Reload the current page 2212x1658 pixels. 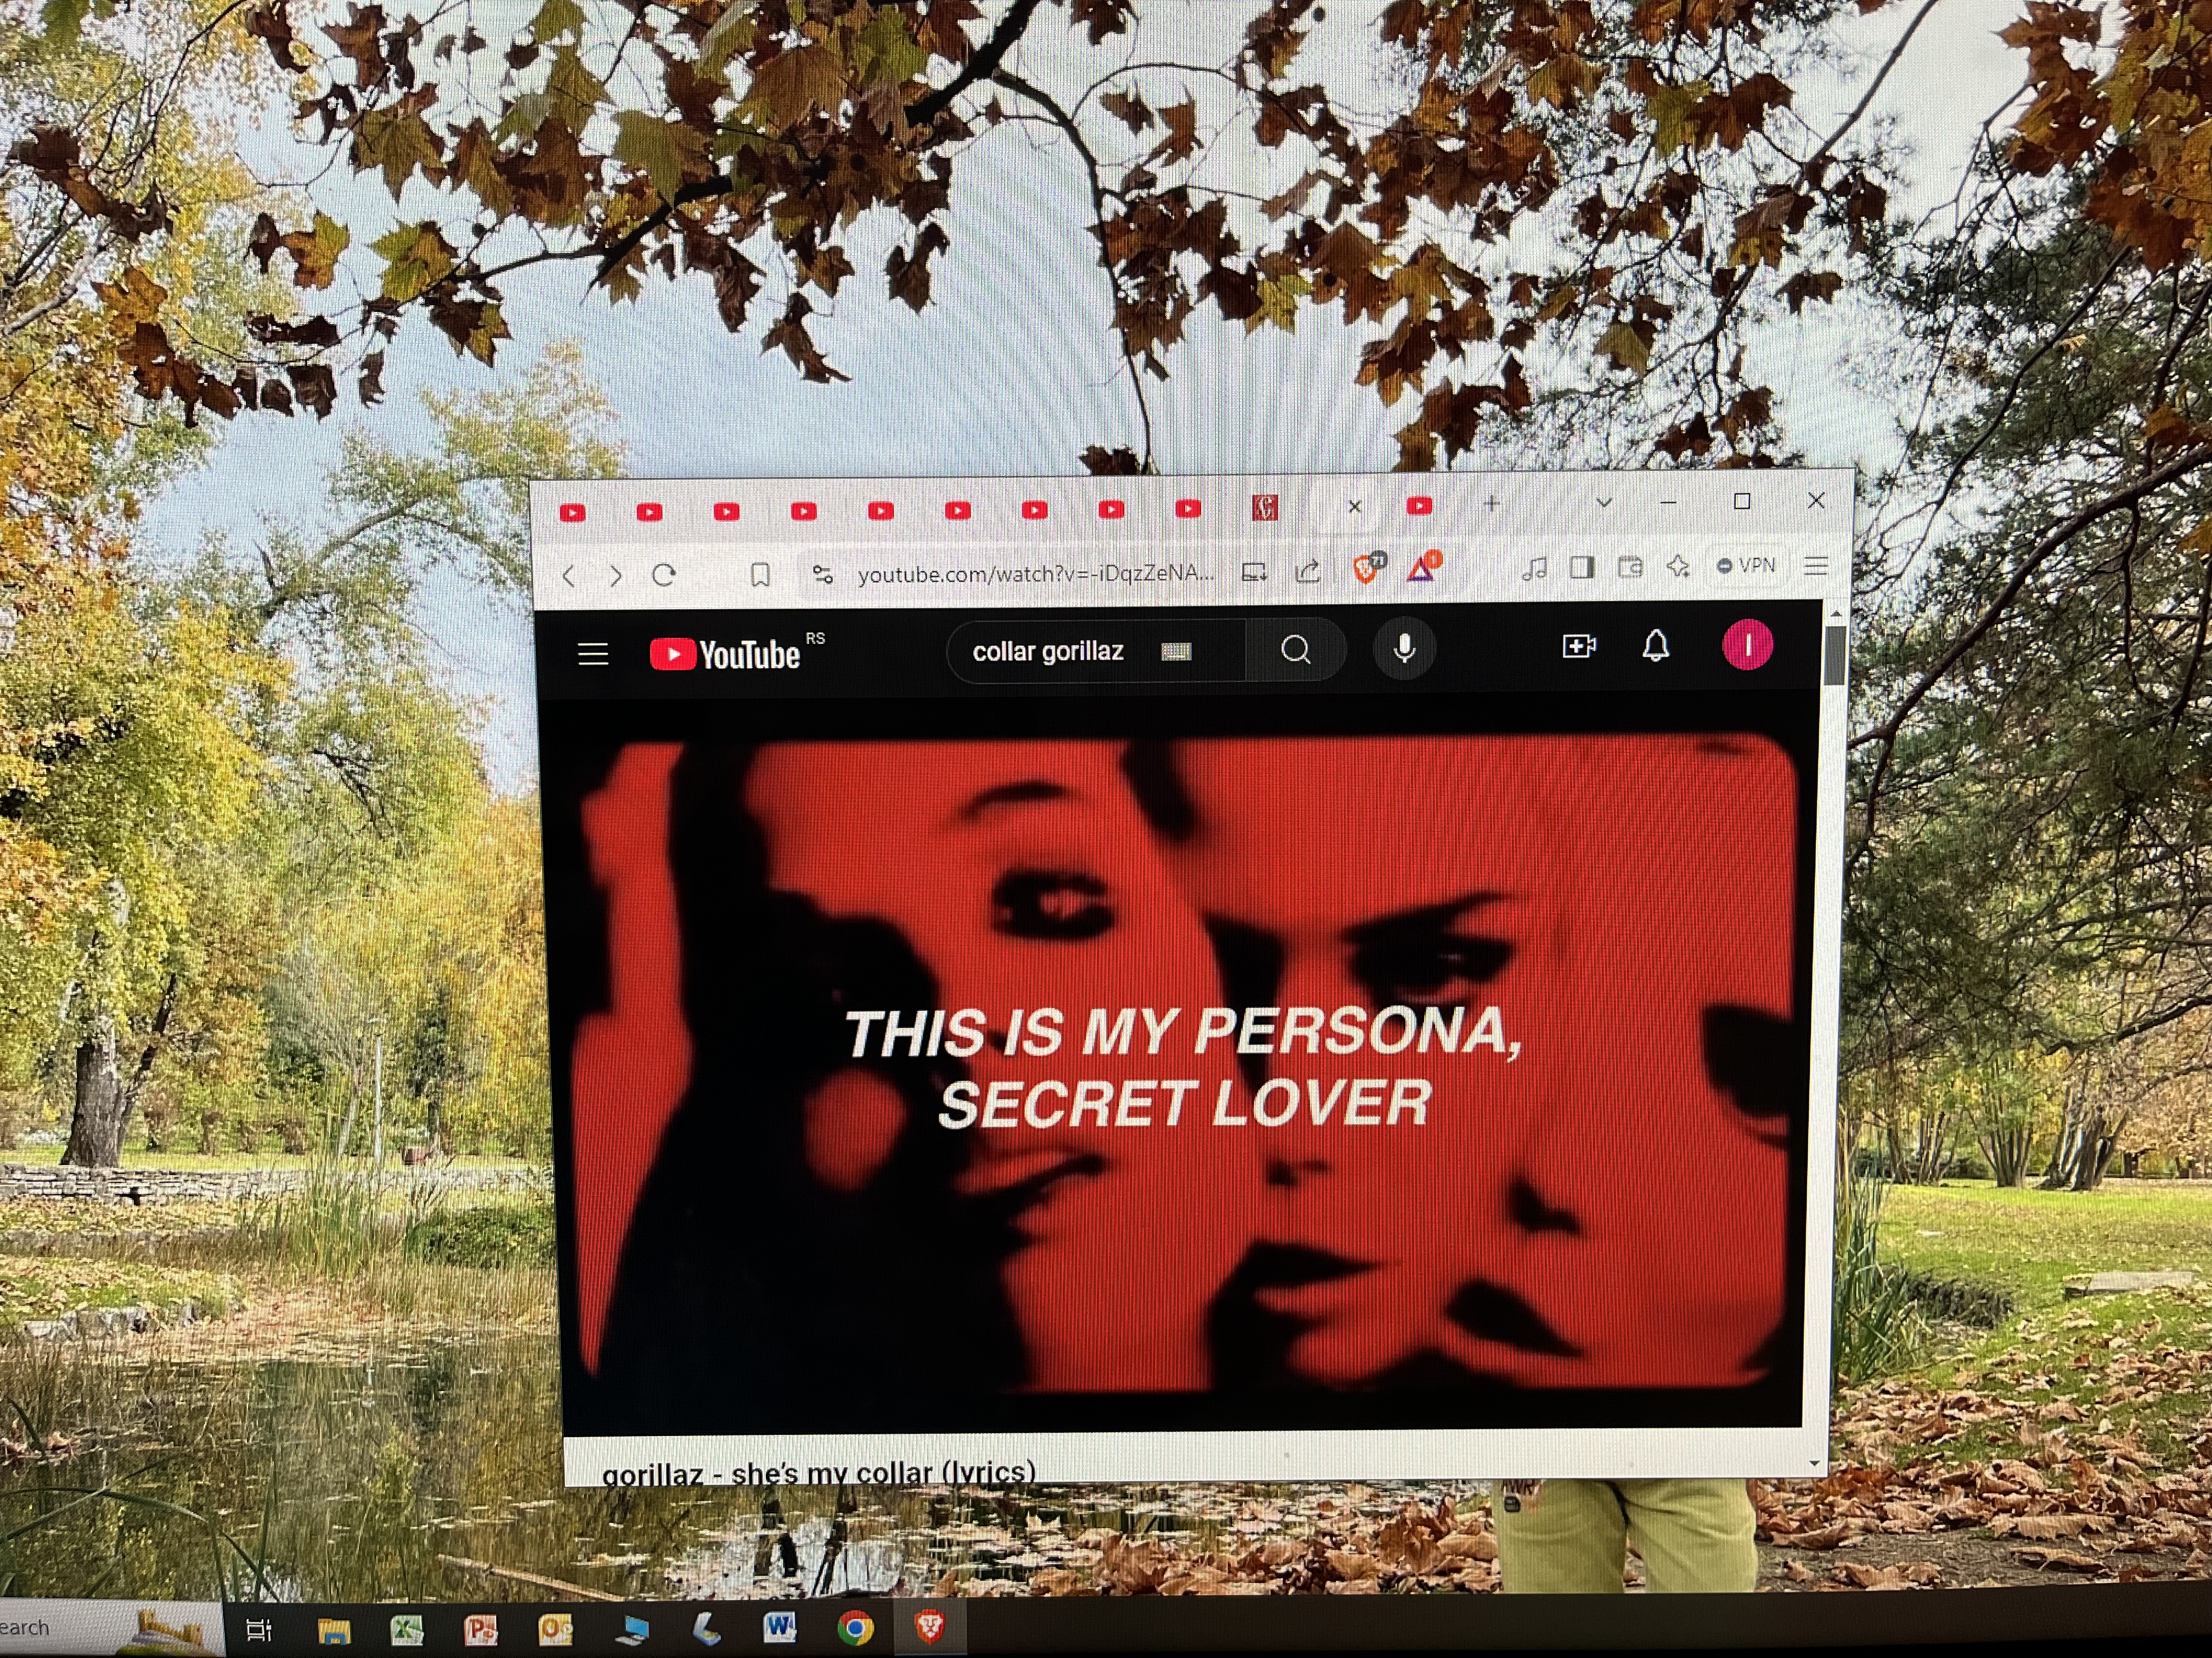point(664,575)
